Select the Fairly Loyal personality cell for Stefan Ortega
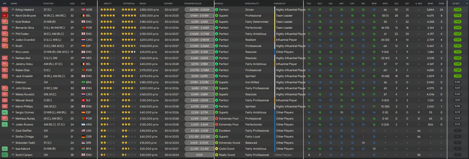469x159 pixels. [x=252, y=137]
